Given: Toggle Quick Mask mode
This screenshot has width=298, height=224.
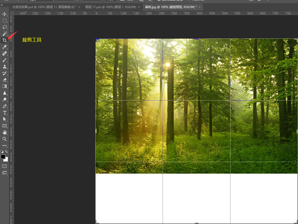Looking at the screenshot, I should [x=5, y=166].
